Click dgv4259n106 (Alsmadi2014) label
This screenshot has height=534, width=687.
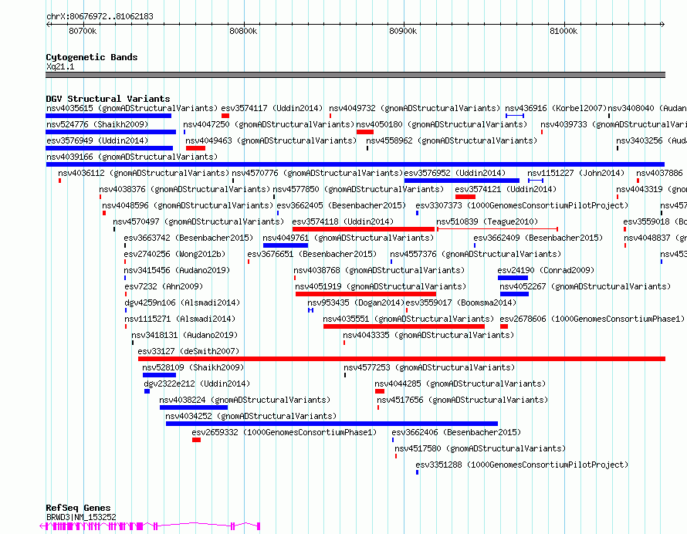(182, 302)
